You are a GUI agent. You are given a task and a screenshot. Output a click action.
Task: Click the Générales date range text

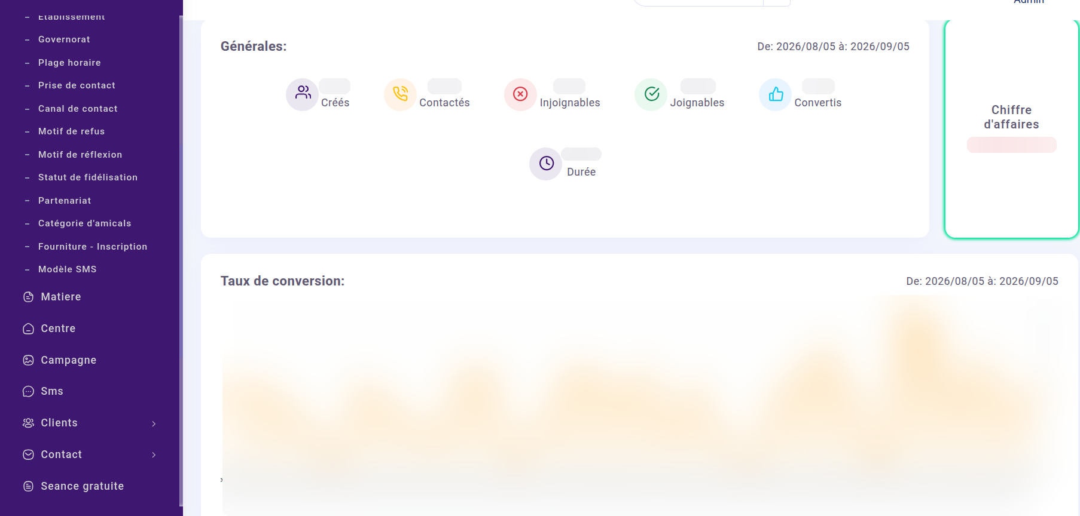[x=833, y=47]
